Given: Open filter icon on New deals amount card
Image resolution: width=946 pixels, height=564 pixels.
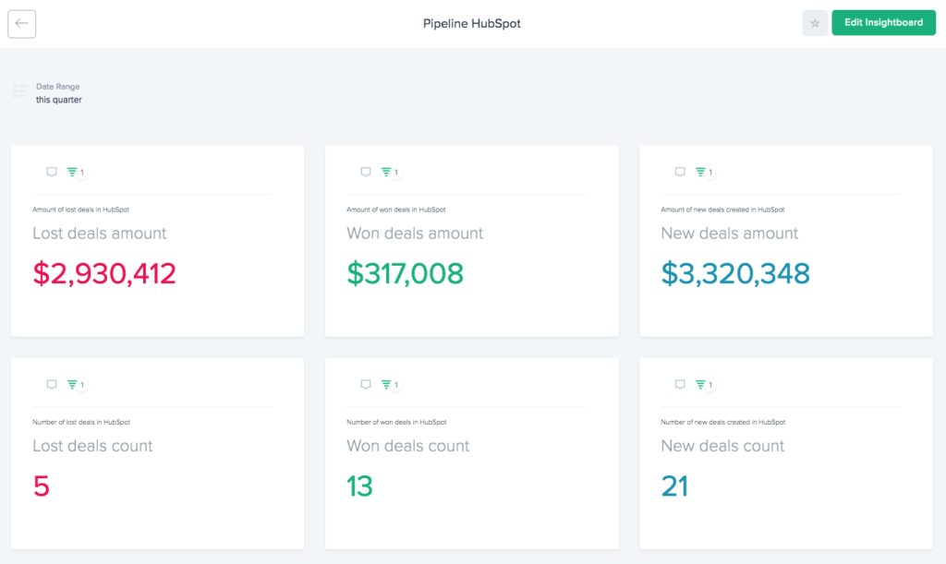Looking at the screenshot, I should click(x=700, y=172).
